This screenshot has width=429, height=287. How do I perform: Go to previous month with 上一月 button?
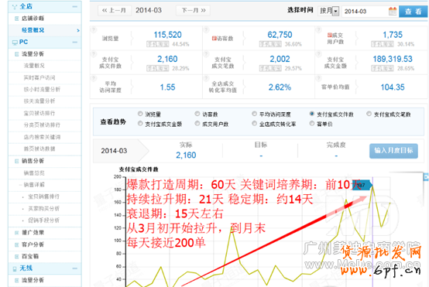click(x=114, y=11)
